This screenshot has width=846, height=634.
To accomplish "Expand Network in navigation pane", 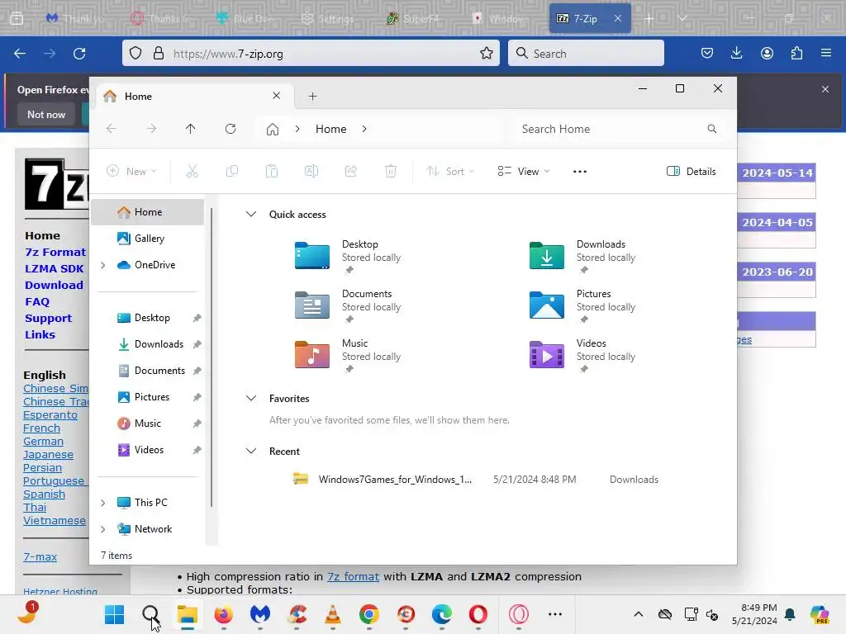I will tap(103, 529).
